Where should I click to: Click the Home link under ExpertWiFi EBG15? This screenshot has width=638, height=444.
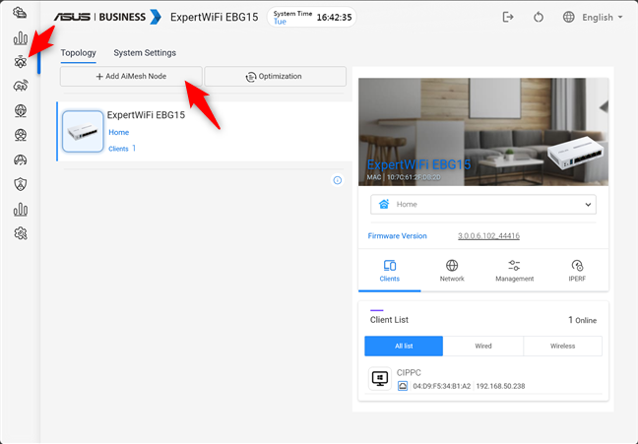[x=119, y=132]
